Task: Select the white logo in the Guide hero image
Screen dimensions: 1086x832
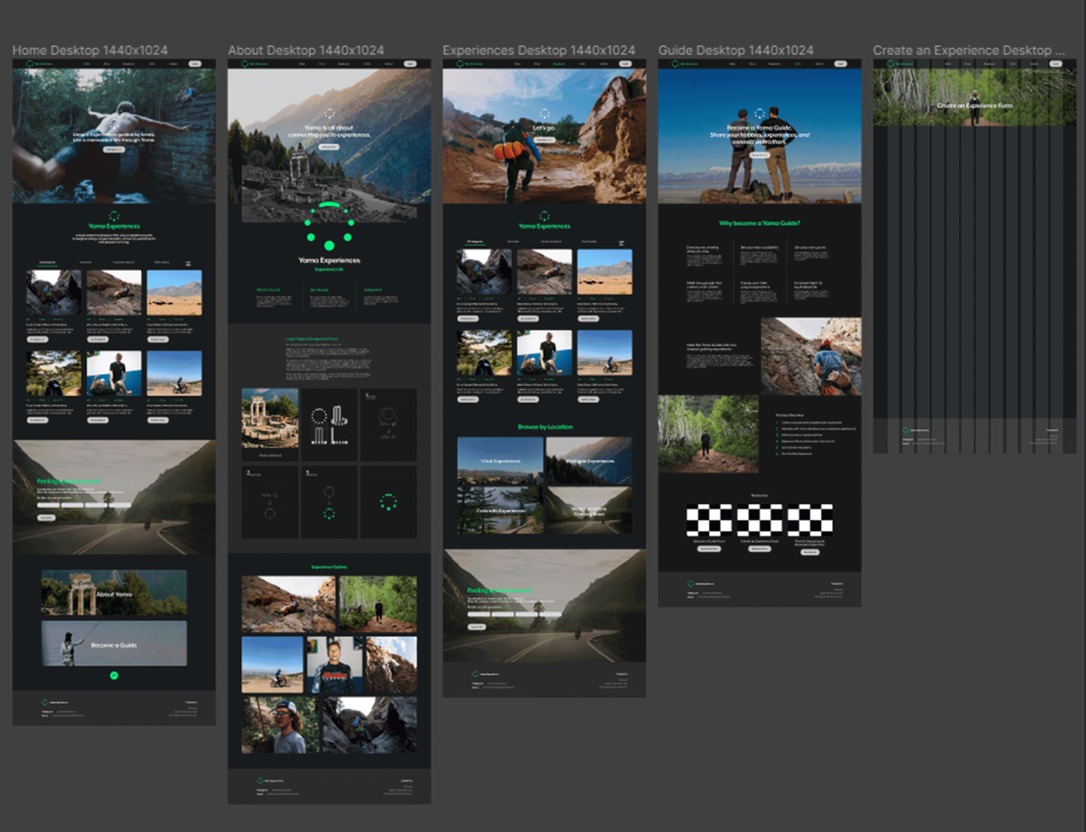Action: pos(759,114)
